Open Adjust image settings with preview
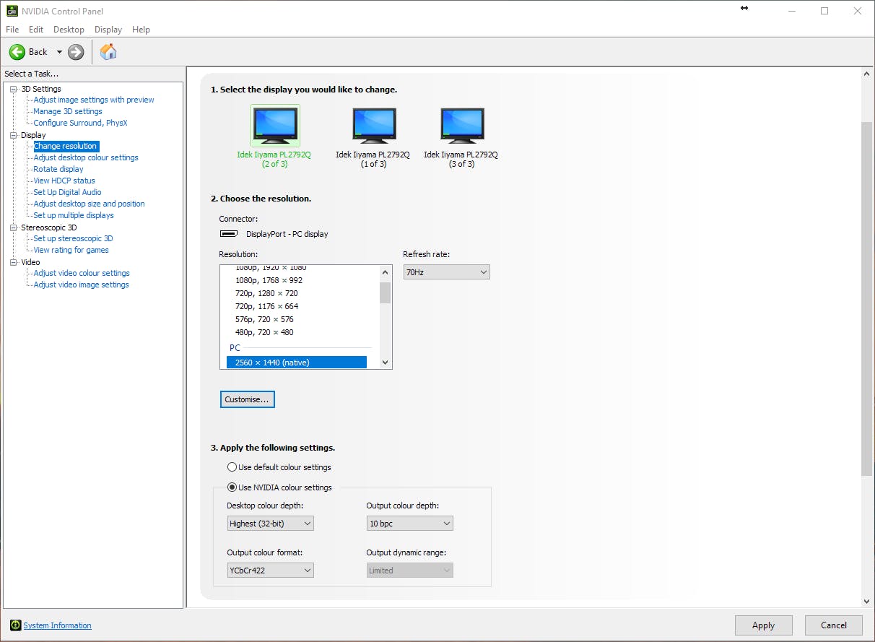 pos(94,100)
